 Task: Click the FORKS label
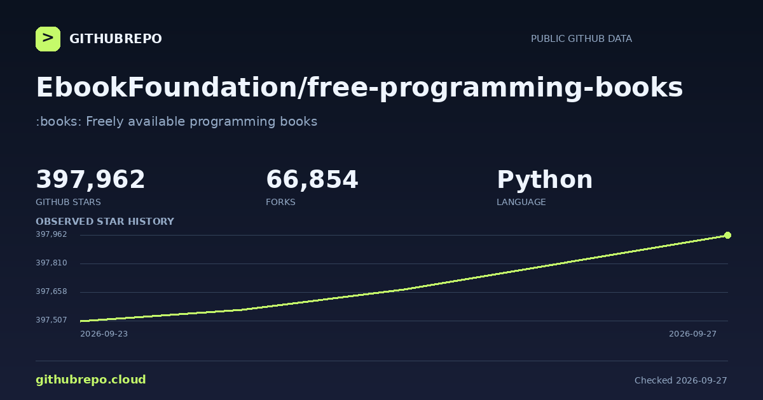click(280, 202)
